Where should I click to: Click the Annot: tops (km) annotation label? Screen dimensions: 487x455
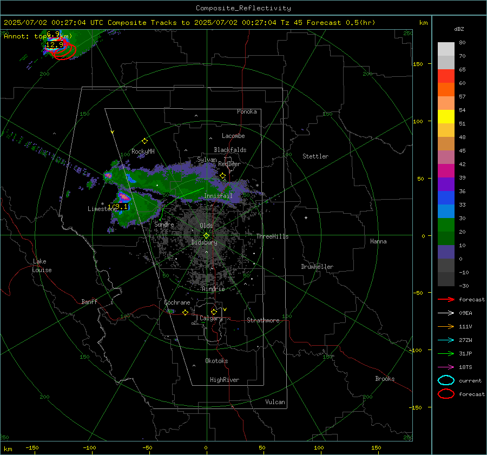click(38, 36)
